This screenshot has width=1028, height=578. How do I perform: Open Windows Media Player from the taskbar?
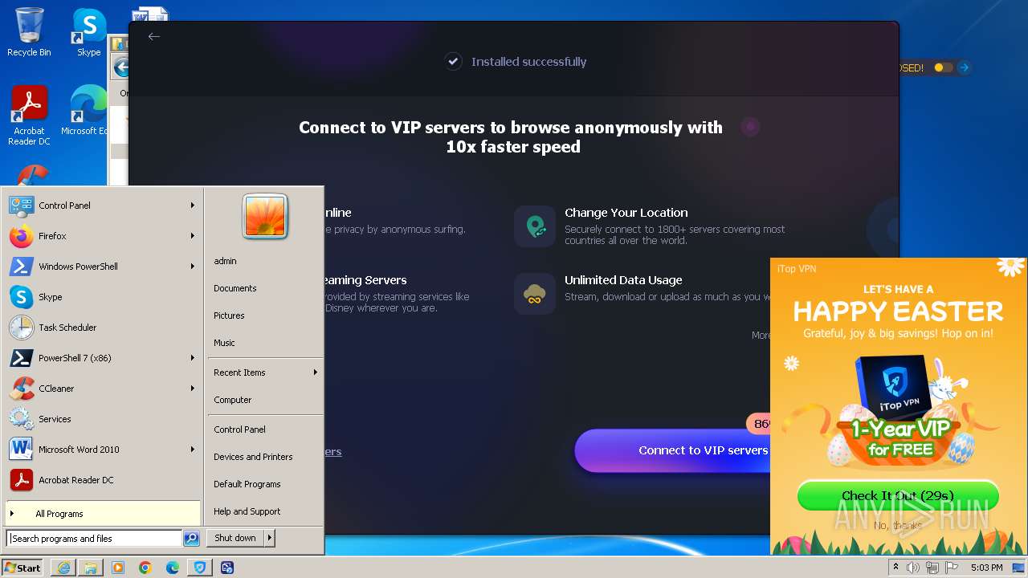[x=118, y=568]
